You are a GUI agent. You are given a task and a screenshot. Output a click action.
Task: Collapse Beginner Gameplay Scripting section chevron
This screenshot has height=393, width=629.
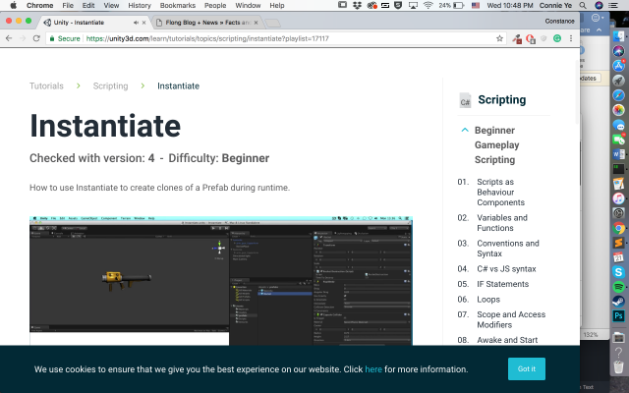pyautogui.click(x=465, y=130)
